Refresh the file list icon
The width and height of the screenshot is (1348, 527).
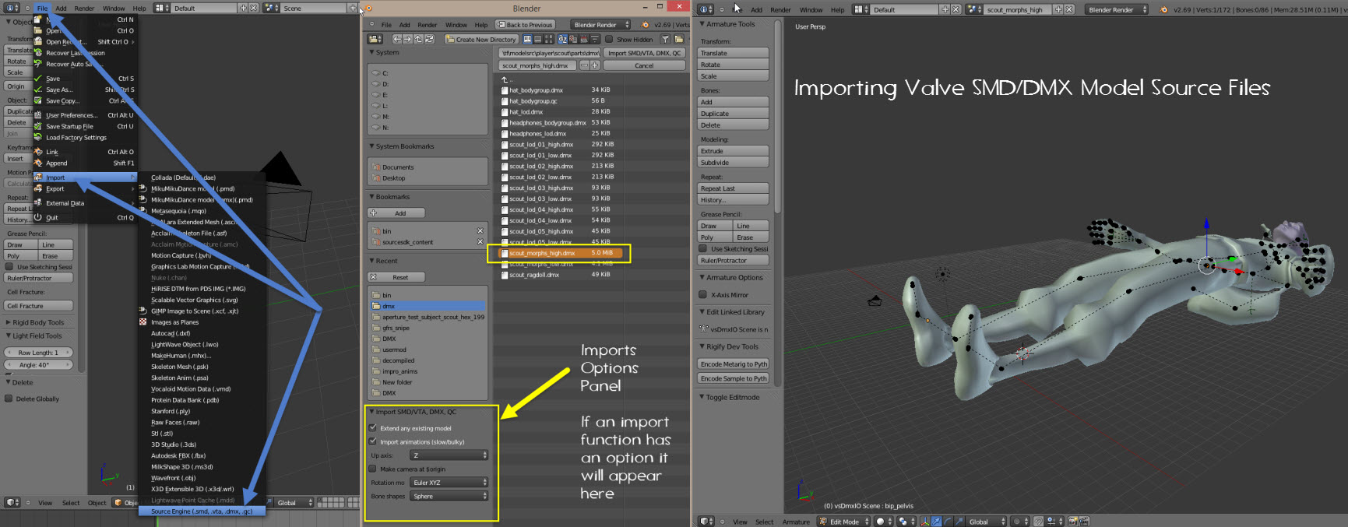click(x=430, y=39)
